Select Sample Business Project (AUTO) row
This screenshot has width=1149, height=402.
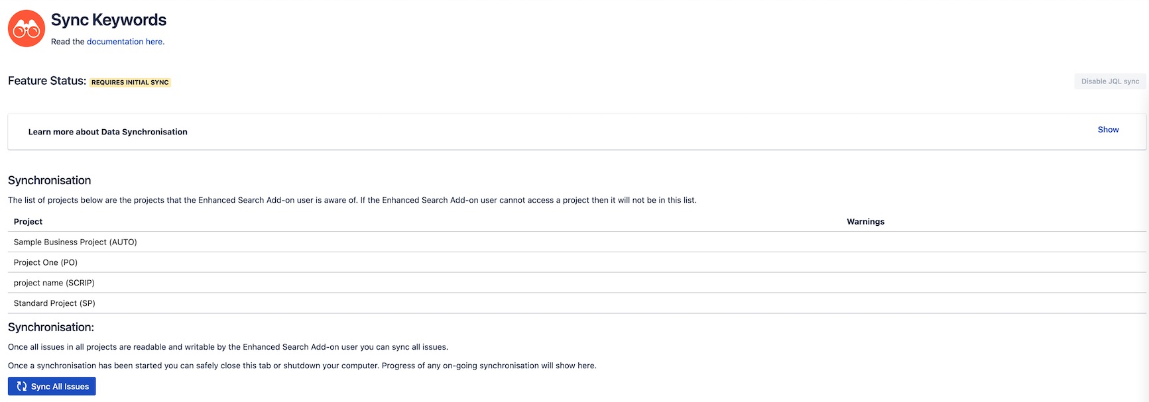[x=577, y=242]
